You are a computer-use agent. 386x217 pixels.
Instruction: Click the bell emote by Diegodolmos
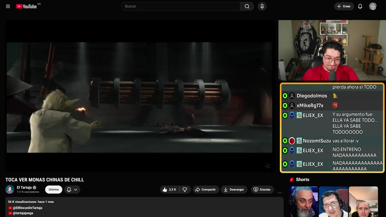click(335, 96)
